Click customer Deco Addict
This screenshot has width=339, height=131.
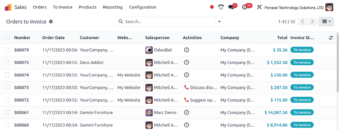pos(92,62)
